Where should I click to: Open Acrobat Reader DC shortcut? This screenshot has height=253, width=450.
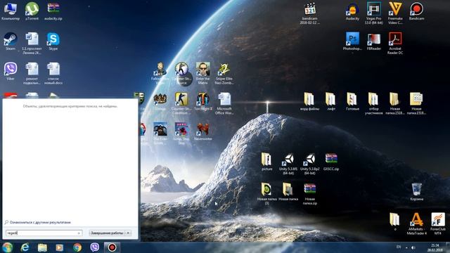[x=395, y=44]
